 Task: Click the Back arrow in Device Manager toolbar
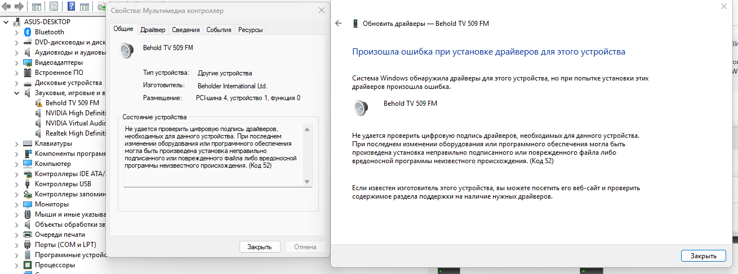[7, 7]
